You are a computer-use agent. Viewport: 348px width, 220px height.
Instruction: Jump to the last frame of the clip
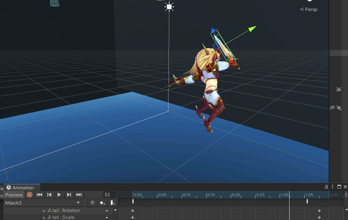click(x=79, y=195)
